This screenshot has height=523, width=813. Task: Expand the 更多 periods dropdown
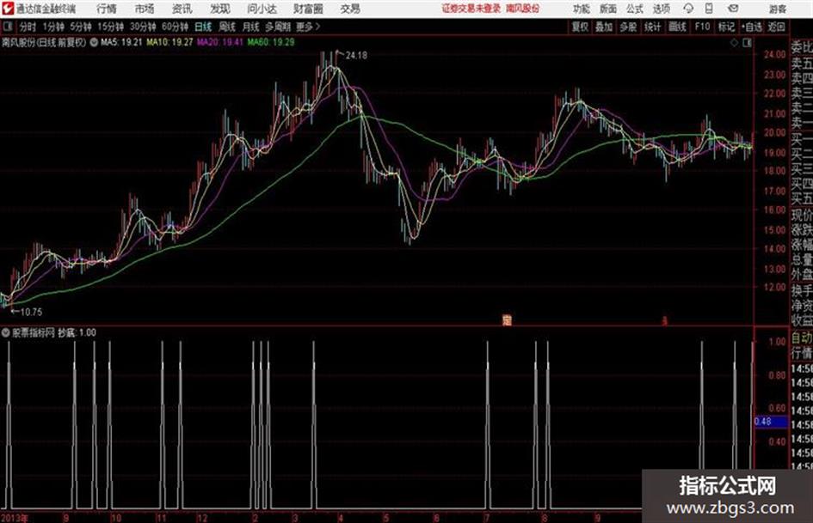click(308, 27)
